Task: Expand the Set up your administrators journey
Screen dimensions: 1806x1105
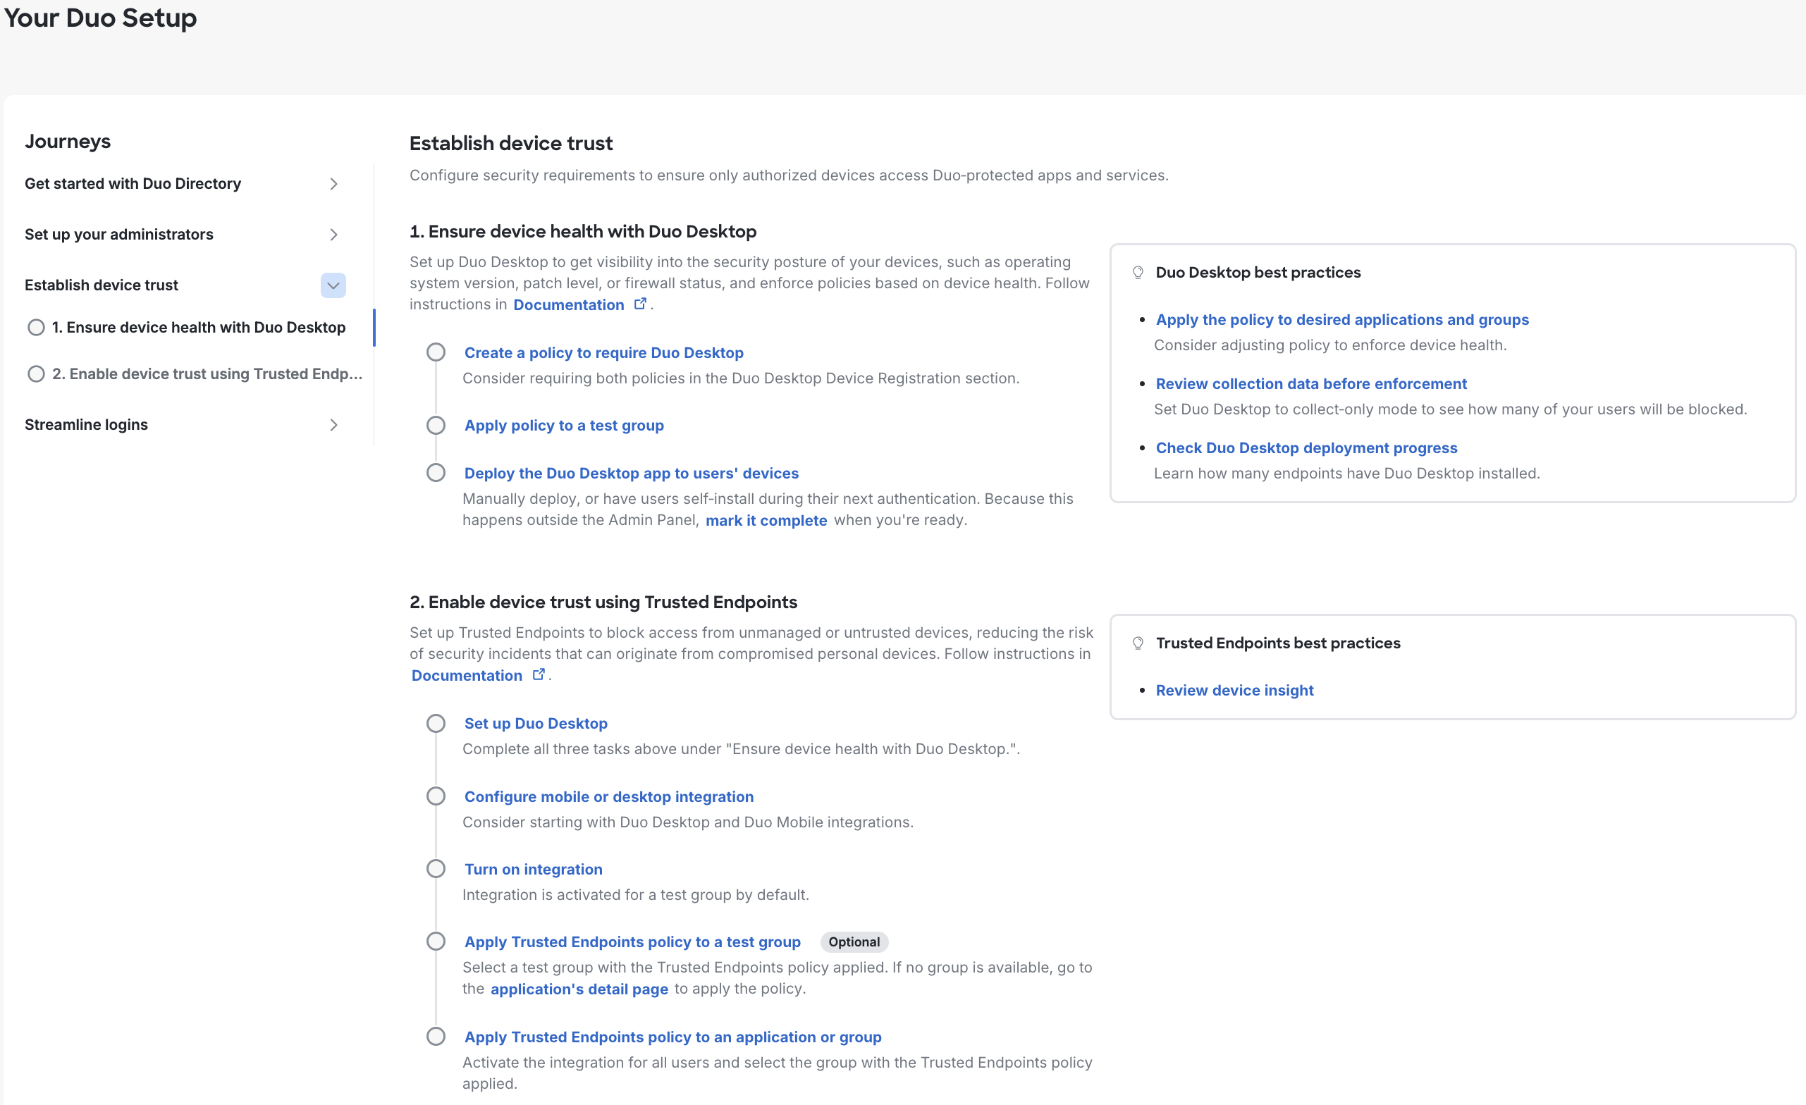Action: 333,235
